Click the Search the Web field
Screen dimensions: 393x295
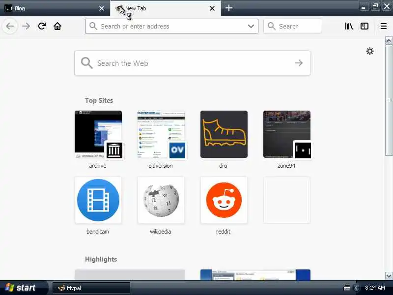(x=193, y=63)
